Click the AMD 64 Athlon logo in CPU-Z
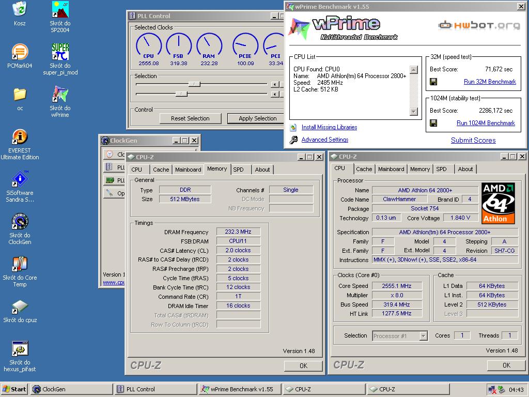529x397 pixels. pos(498,203)
